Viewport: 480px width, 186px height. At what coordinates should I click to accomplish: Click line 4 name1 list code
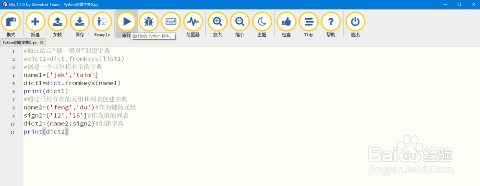pyautogui.click(x=60, y=75)
